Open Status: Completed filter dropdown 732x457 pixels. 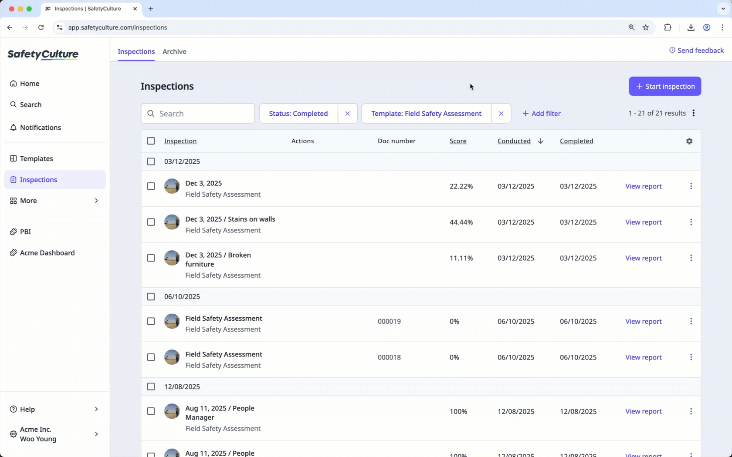point(298,114)
